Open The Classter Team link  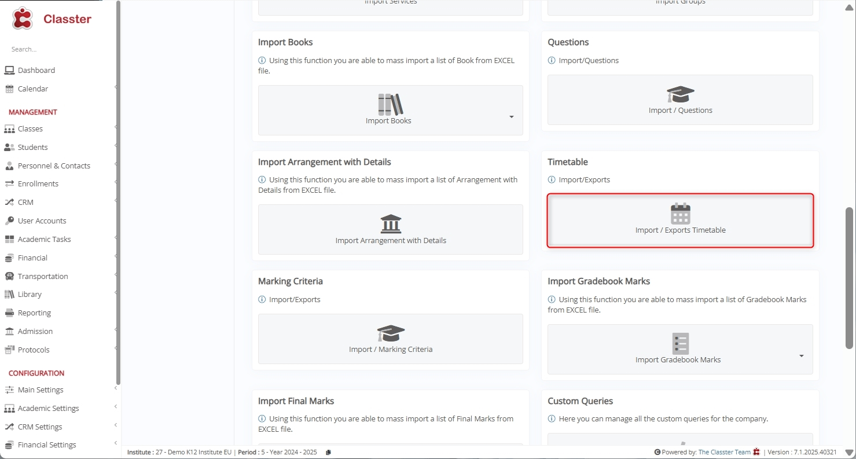click(x=724, y=452)
